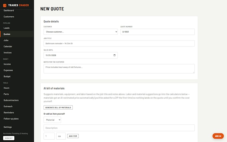
Task: Expand the Material item type dropdown
Action: [52, 120]
